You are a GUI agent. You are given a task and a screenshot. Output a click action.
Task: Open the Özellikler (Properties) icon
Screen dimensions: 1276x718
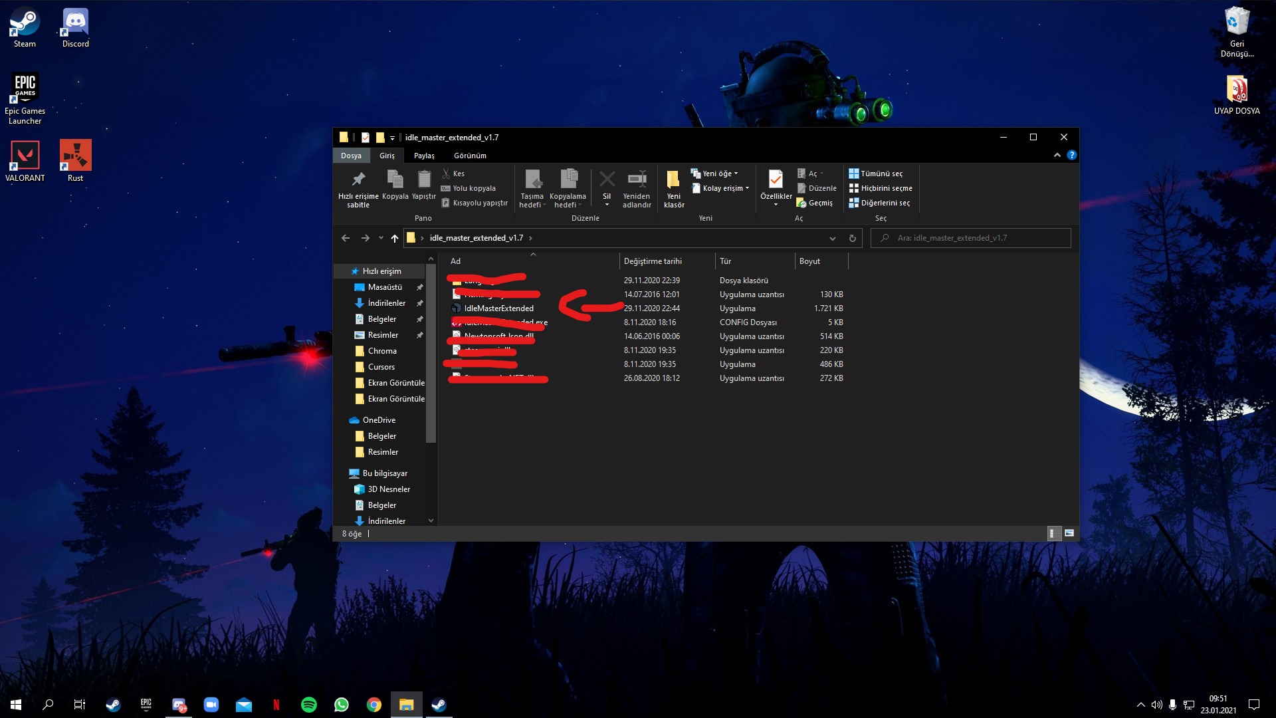pos(776,179)
